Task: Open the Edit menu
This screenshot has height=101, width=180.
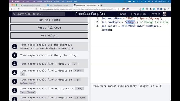Action: click(28, 1)
